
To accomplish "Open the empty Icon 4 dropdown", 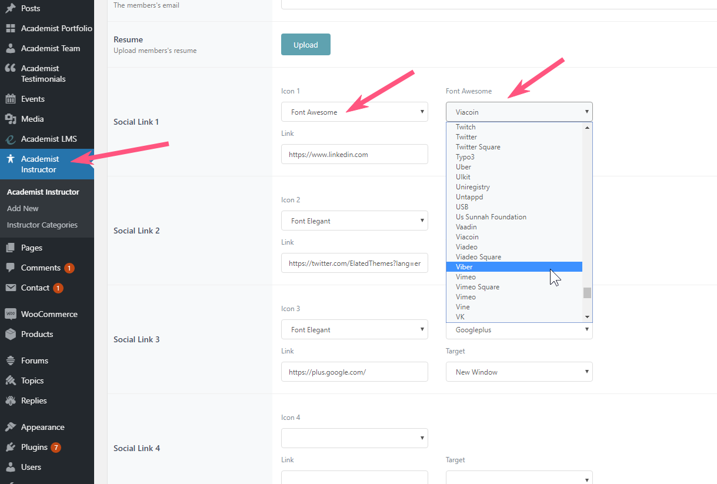I will [x=355, y=438].
